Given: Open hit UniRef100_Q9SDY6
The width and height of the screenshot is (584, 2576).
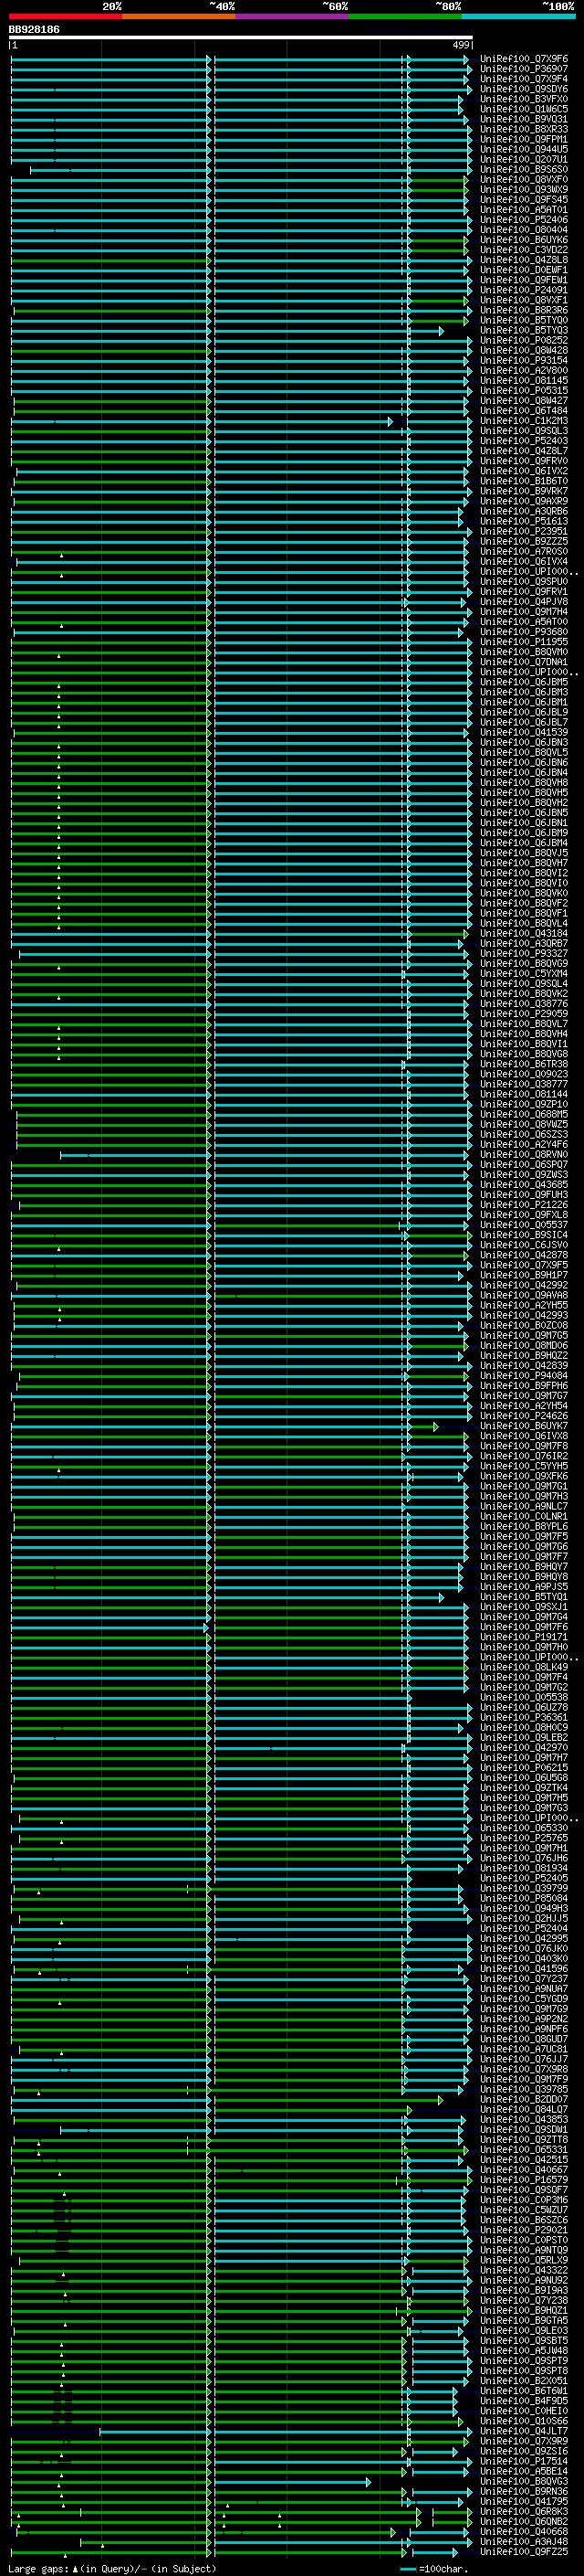Looking at the screenshot, I should (524, 89).
